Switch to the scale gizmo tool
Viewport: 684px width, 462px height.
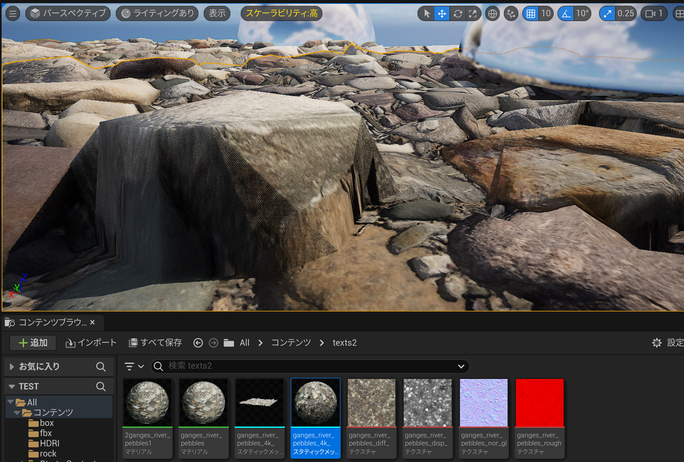pos(473,13)
